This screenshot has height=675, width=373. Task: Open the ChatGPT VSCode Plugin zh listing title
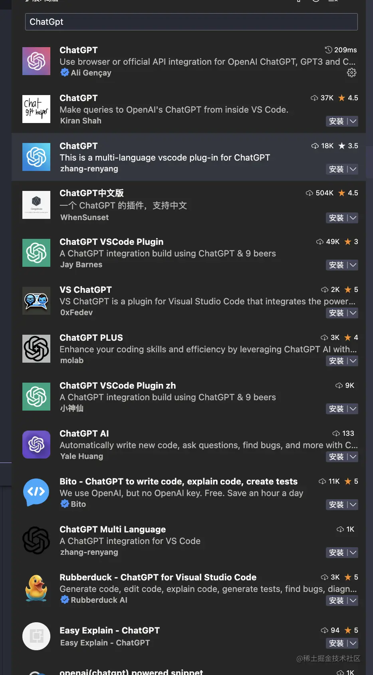pos(118,385)
